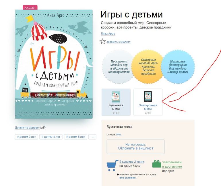Click the location pin next to Москва
This screenshot has height=186, width=221.
(x=118, y=175)
